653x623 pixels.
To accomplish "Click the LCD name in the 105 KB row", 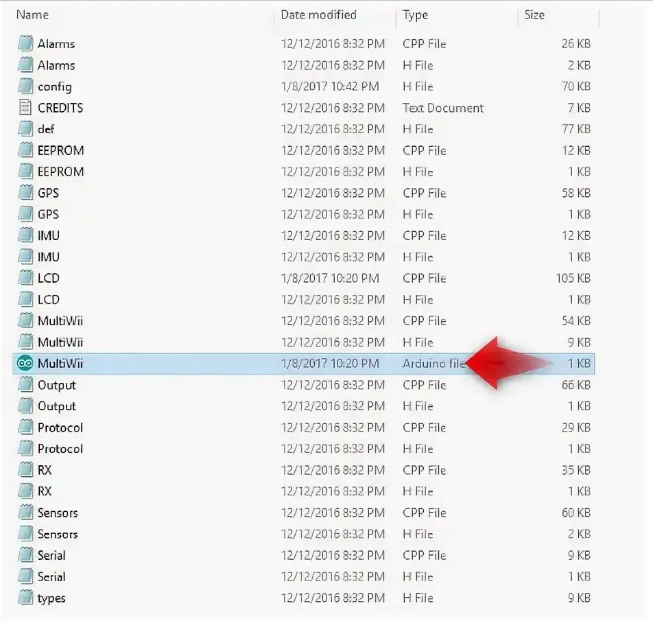I will 48,278.
